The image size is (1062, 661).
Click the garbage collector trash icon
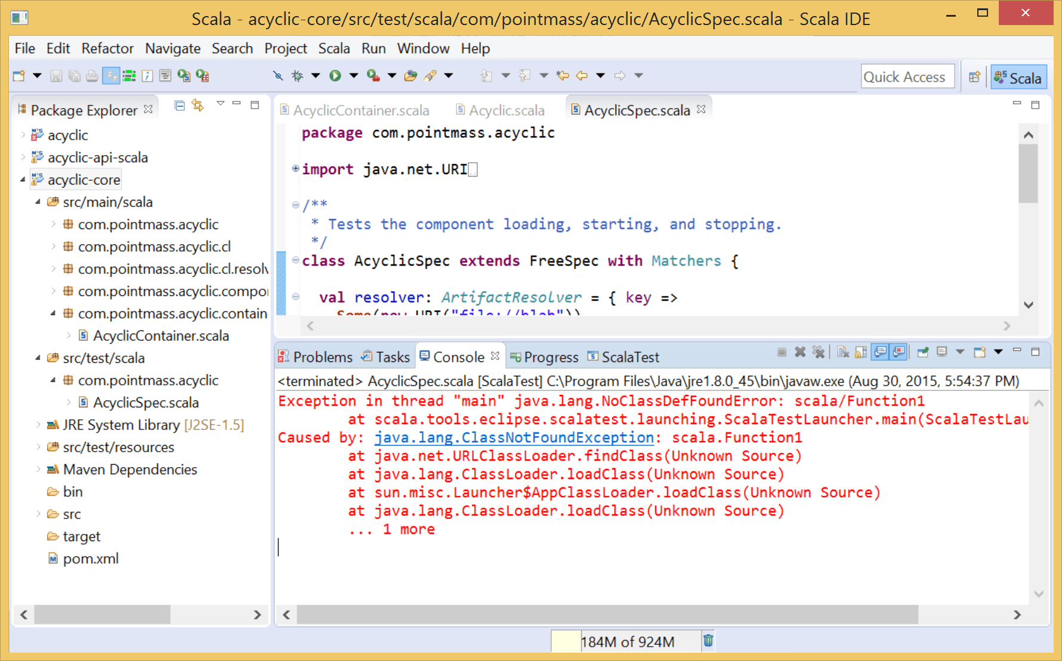[x=708, y=641]
